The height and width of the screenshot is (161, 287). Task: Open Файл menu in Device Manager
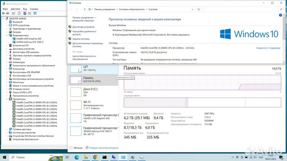coord(5,9)
